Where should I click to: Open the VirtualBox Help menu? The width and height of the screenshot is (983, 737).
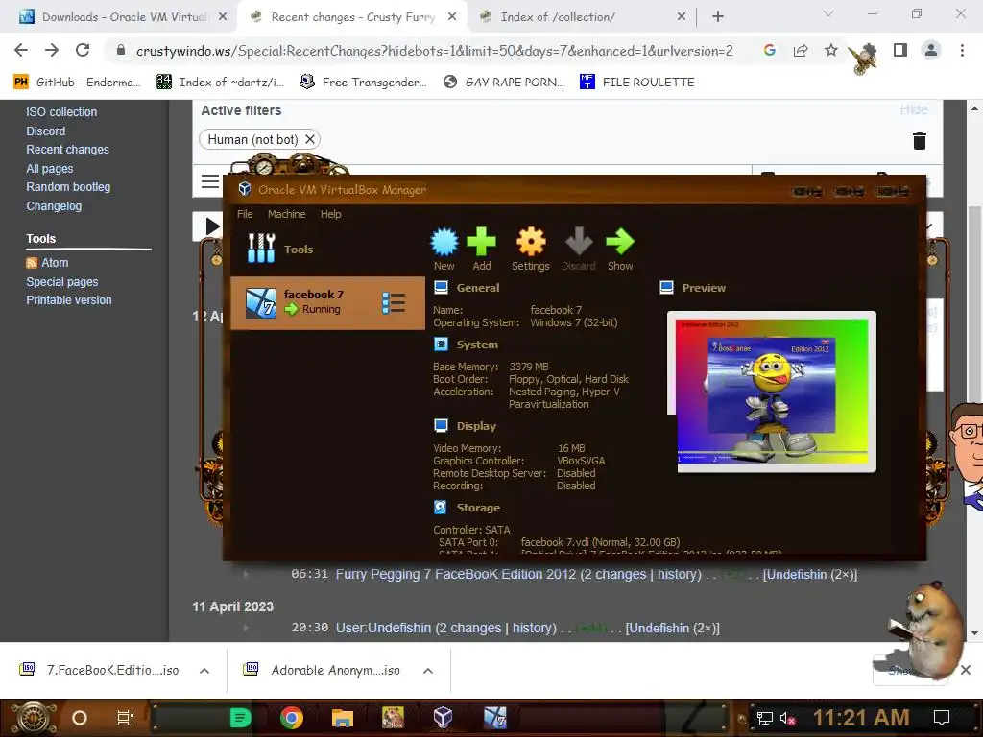(x=331, y=214)
